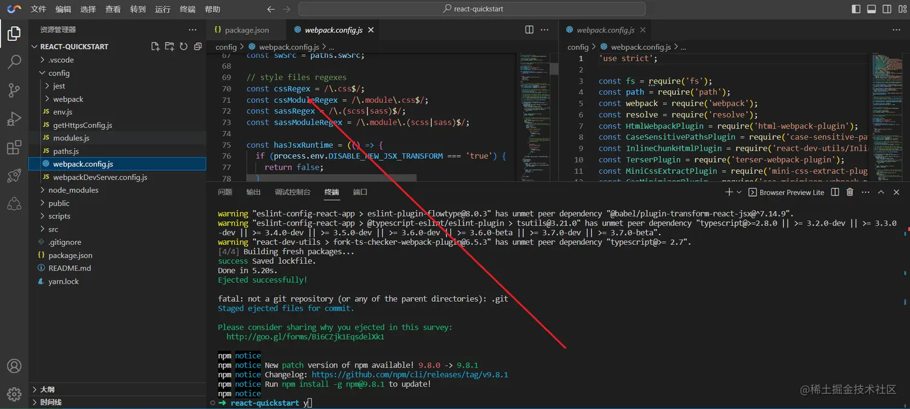Open more actions for left editor group
The image size is (910, 409).
545,29
